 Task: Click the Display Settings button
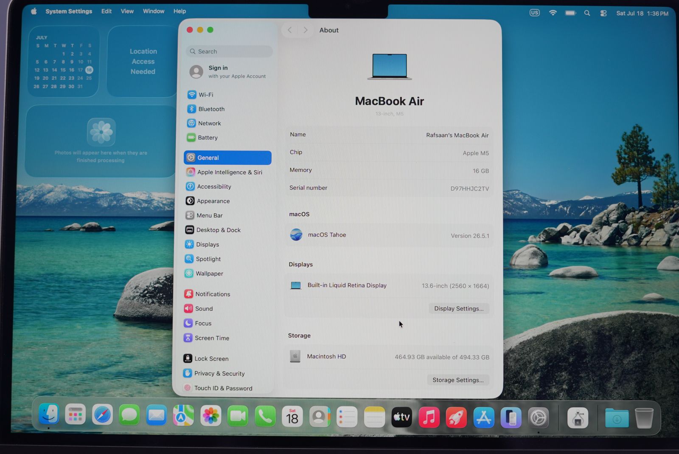click(x=459, y=308)
